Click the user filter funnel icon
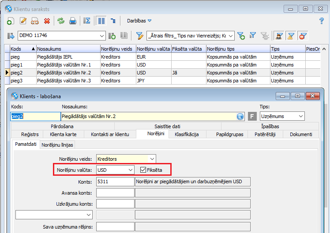330x233 pixels. coord(279,36)
